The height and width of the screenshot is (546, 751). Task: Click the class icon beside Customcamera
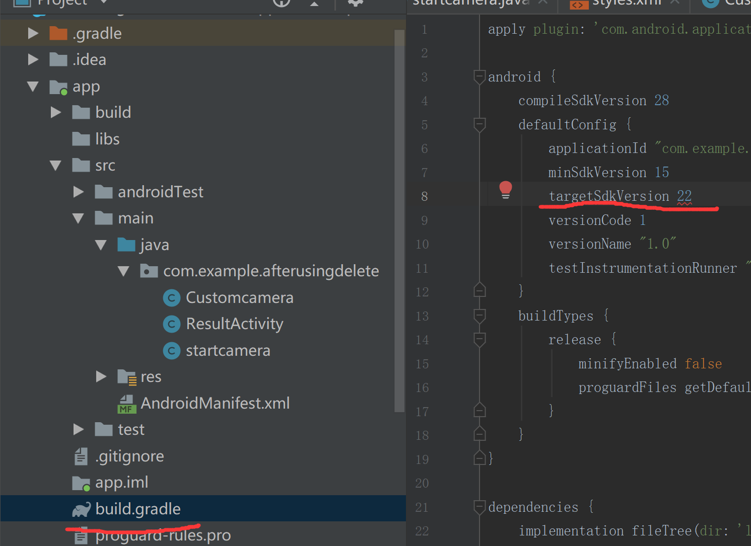172,297
